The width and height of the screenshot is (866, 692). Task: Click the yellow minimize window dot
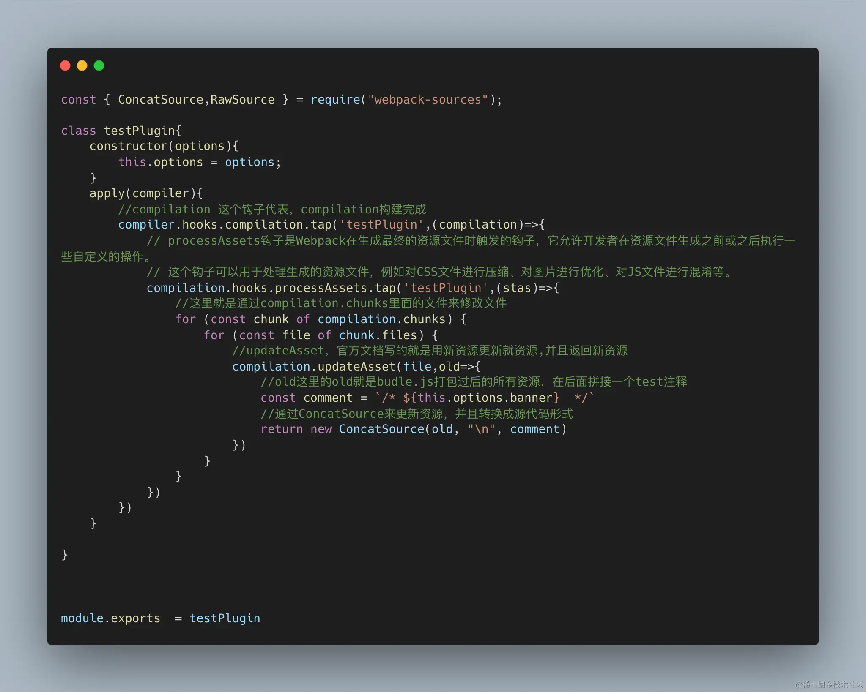(x=82, y=65)
